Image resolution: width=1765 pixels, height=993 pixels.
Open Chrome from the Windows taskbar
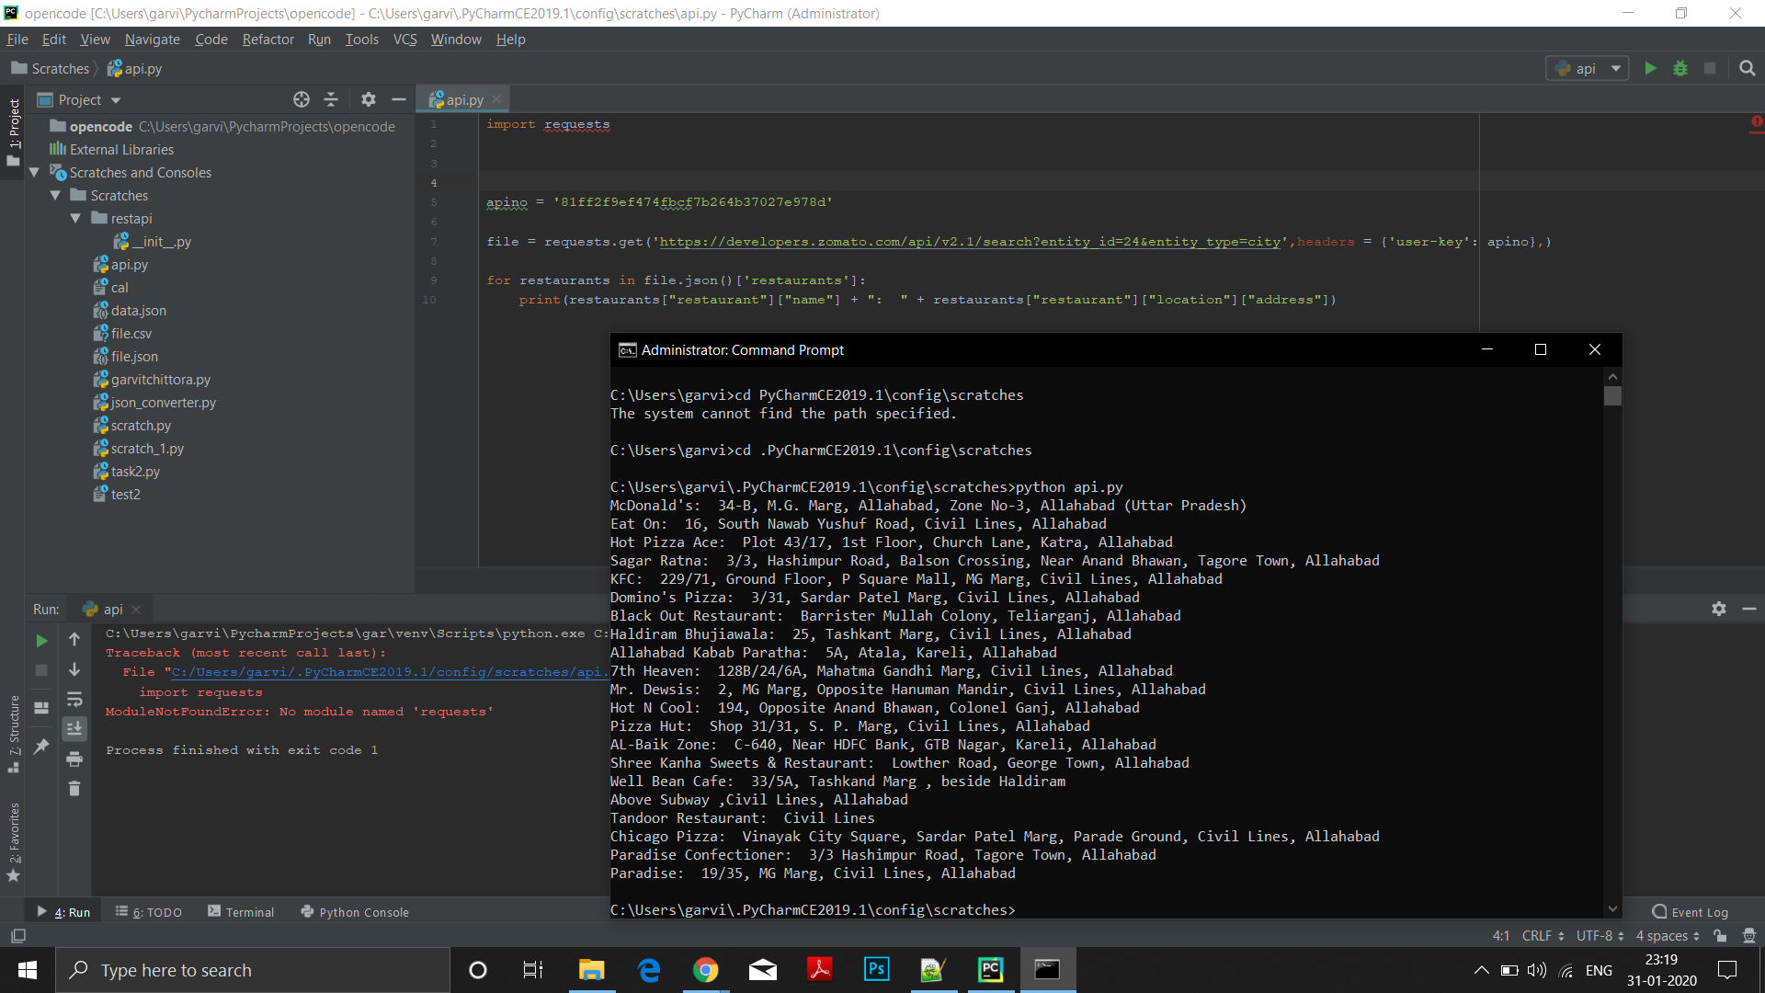(x=705, y=970)
